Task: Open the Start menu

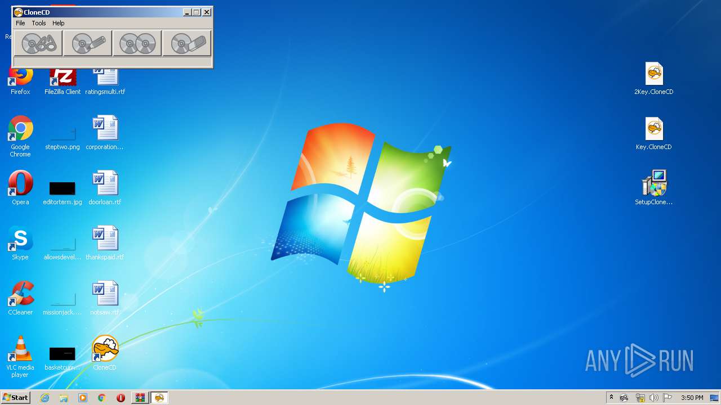Action: (x=15, y=397)
